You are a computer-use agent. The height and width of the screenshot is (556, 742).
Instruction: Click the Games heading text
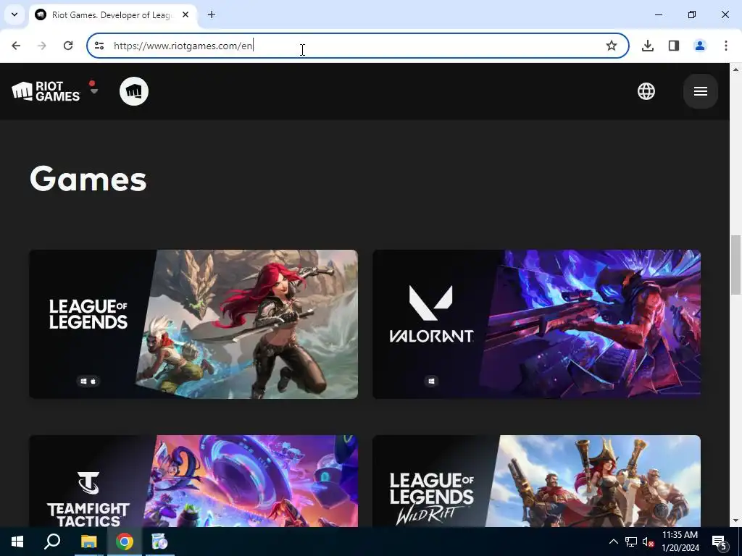[88, 179]
